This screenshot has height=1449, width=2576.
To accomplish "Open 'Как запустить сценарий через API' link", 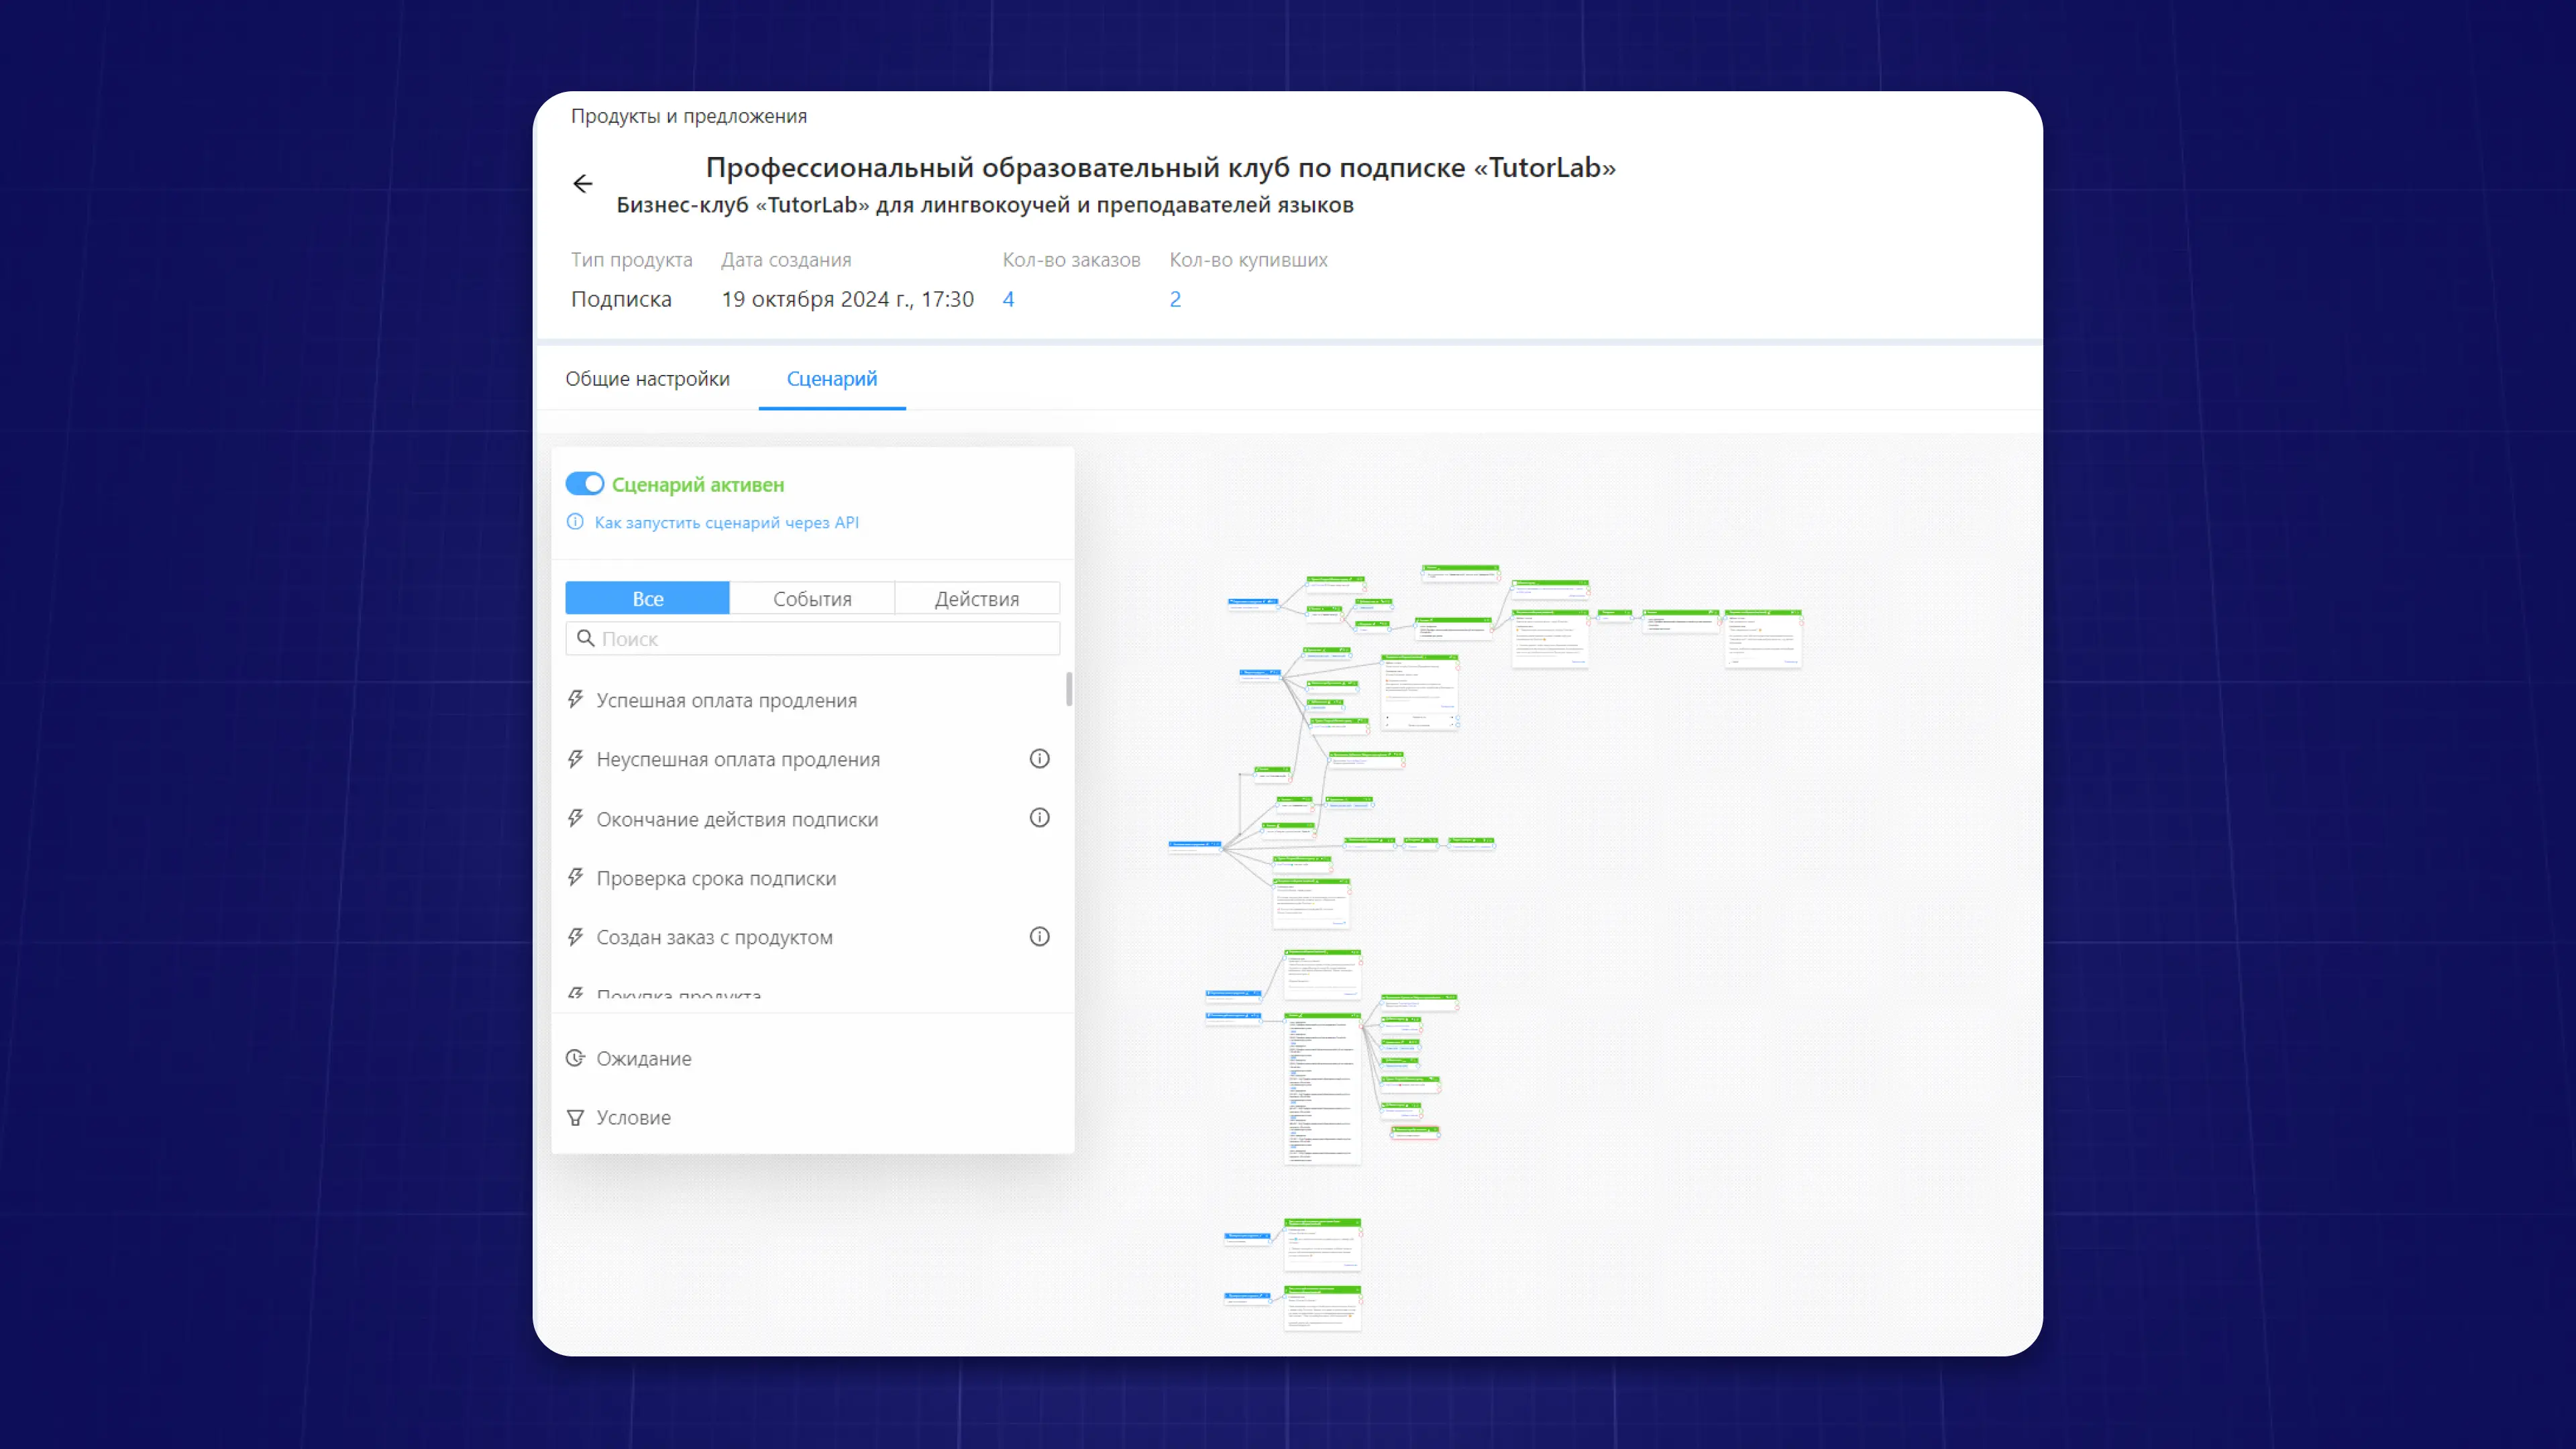I will click(726, 522).
